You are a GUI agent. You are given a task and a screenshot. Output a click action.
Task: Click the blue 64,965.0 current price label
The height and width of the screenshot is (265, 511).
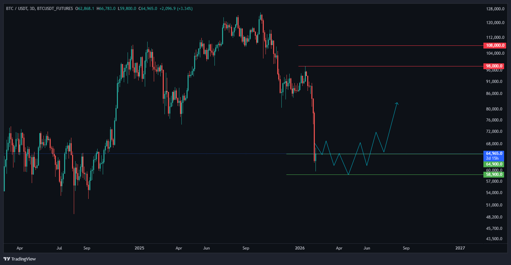(495, 153)
